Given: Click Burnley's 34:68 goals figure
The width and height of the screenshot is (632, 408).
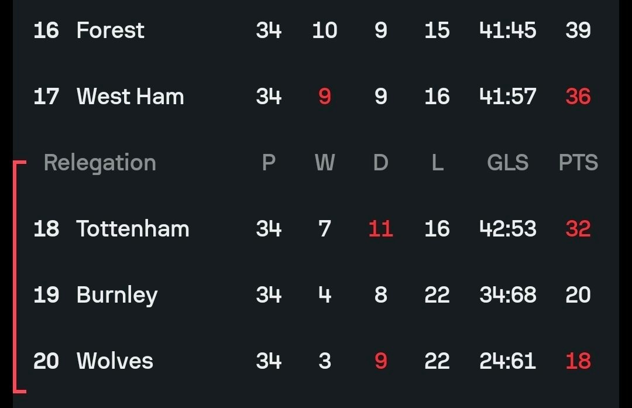Looking at the screenshot, I should [x=507, y=295].
